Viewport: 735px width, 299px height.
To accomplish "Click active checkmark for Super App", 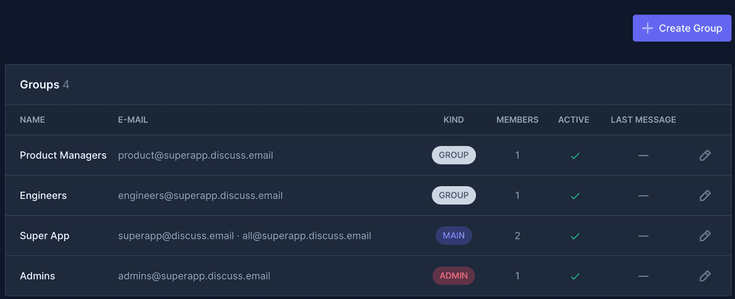I will pos(575,236).
